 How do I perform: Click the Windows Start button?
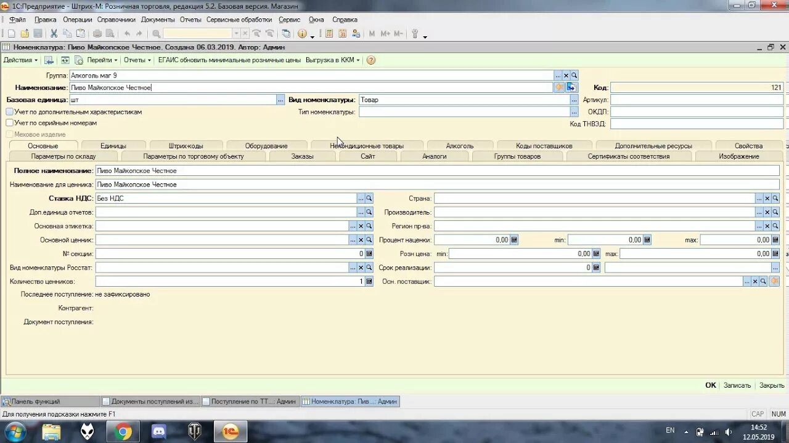tap(15, 432)
